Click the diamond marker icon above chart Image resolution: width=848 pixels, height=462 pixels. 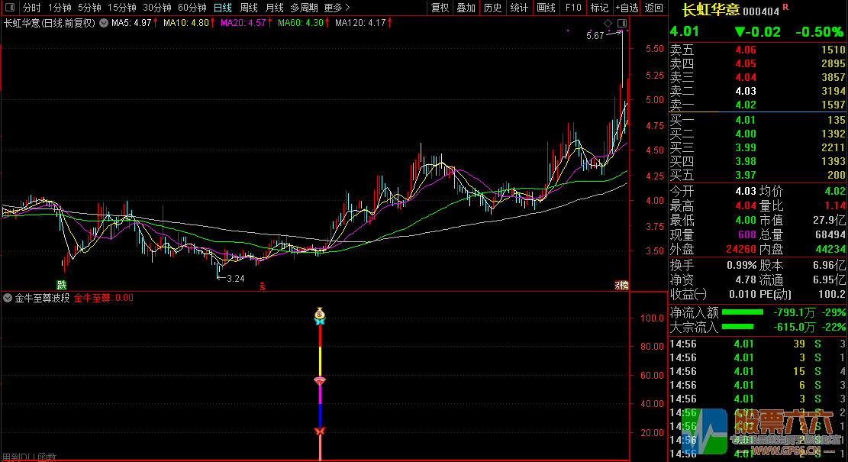tap(608, 23)
